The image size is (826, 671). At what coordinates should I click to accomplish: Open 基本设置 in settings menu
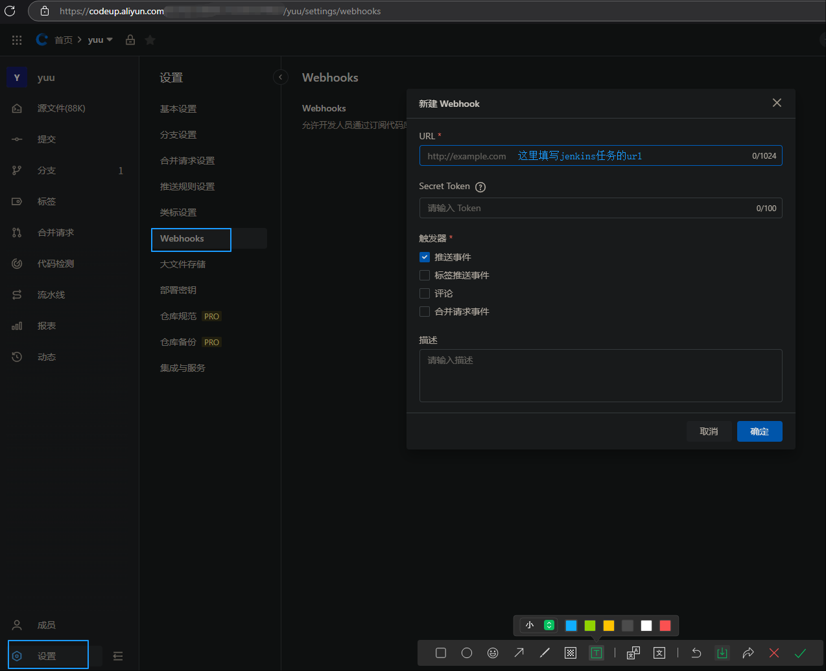(178, 109)
